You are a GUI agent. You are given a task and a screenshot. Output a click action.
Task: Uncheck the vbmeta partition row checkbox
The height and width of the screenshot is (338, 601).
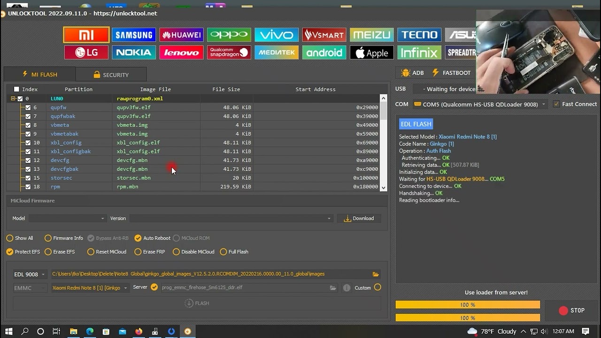point(28,125)
